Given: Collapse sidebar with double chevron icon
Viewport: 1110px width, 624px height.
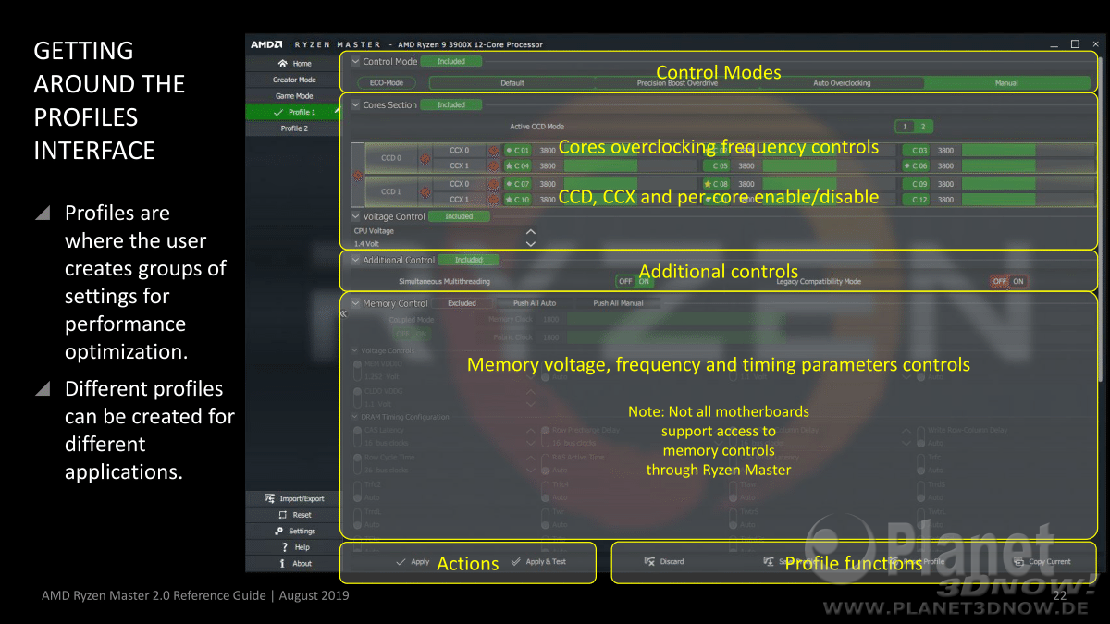Looking at the screenshot, I should click(x=343, y=313).
